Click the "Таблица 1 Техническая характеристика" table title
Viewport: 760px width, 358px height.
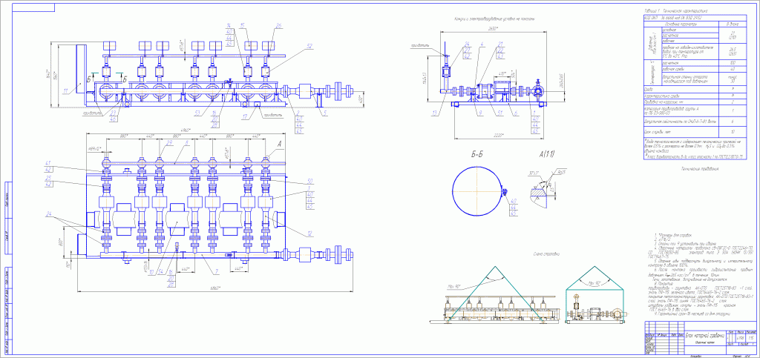click(676, 10)
